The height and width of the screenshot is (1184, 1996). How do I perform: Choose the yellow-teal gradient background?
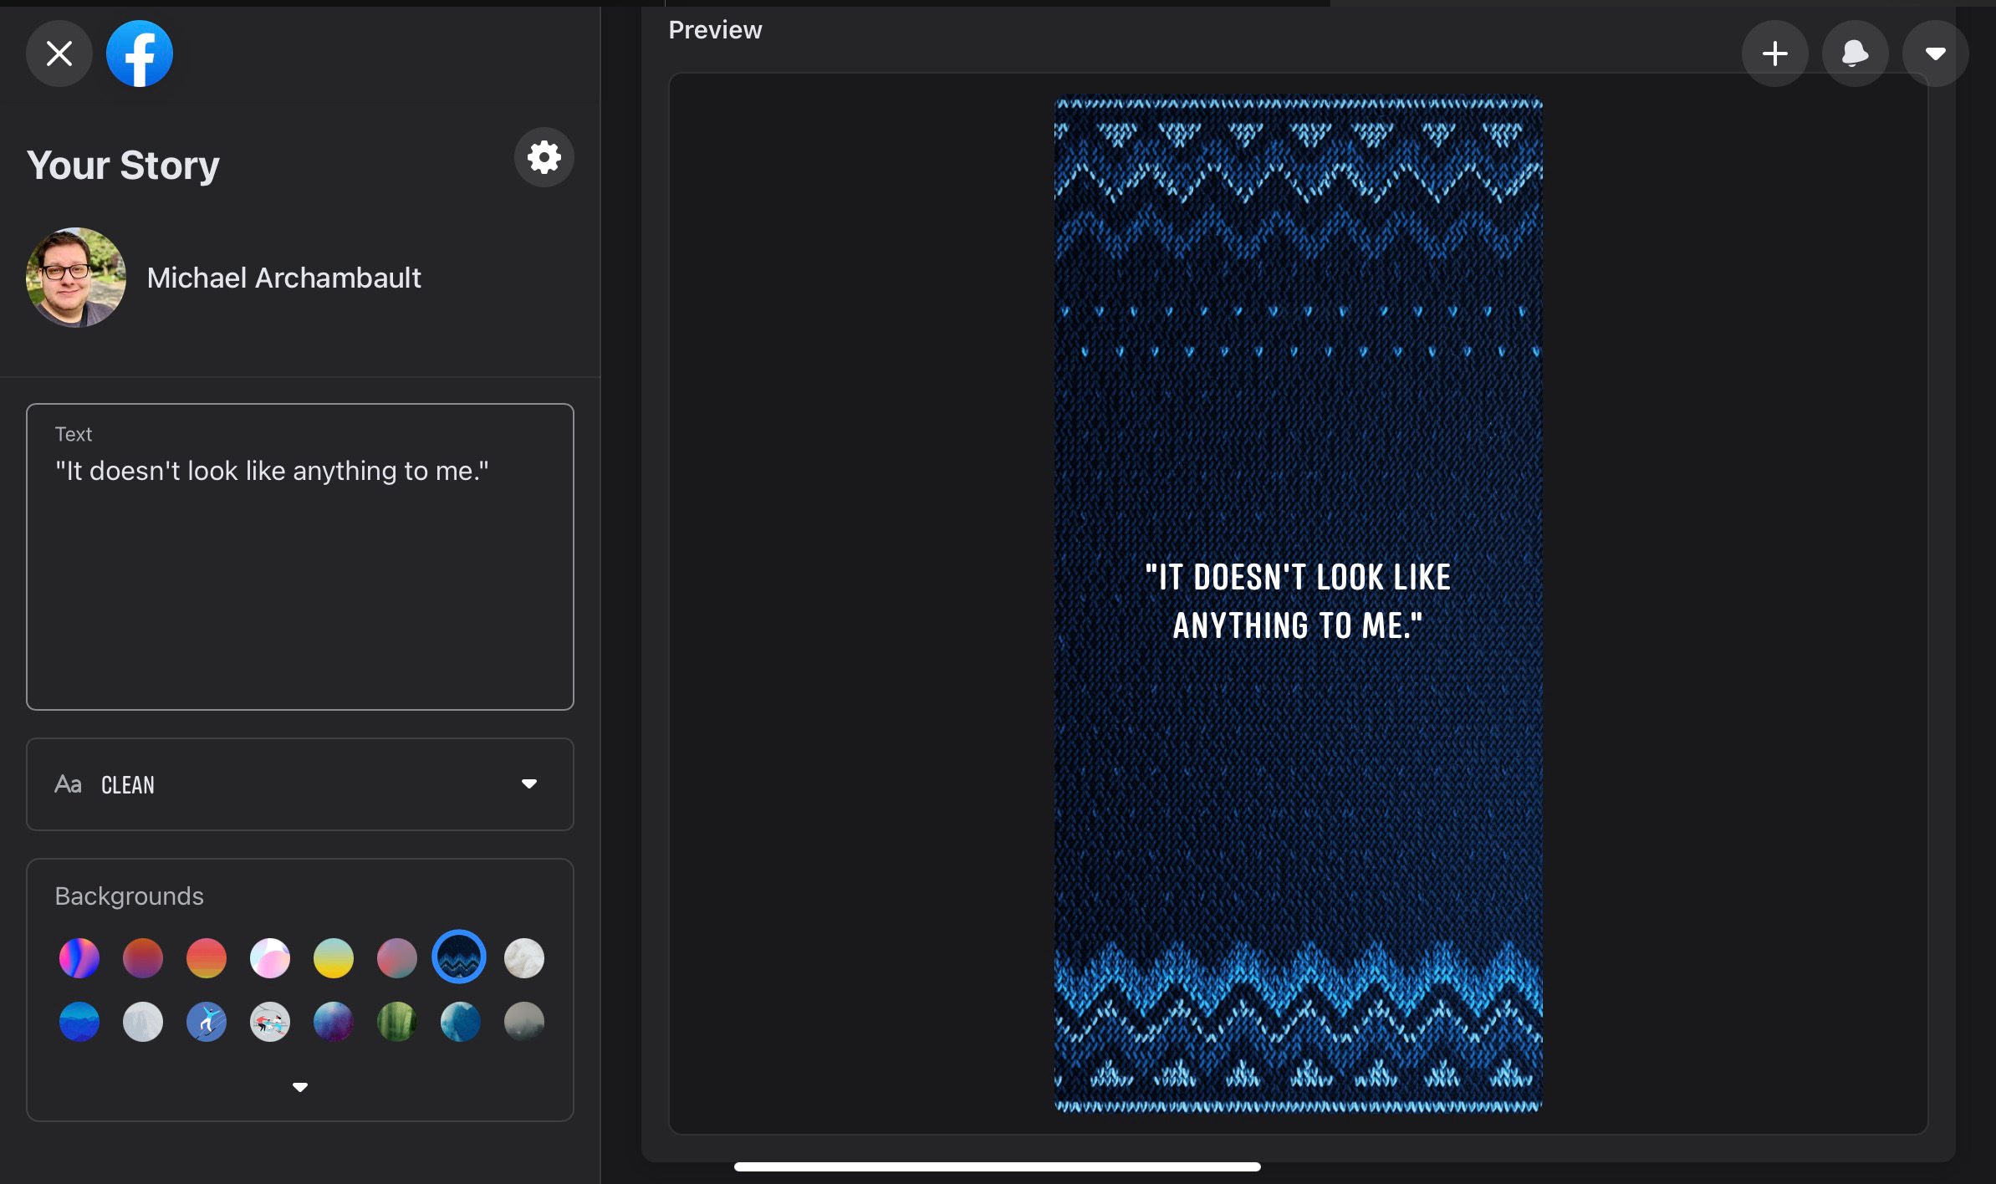point(334,957)
